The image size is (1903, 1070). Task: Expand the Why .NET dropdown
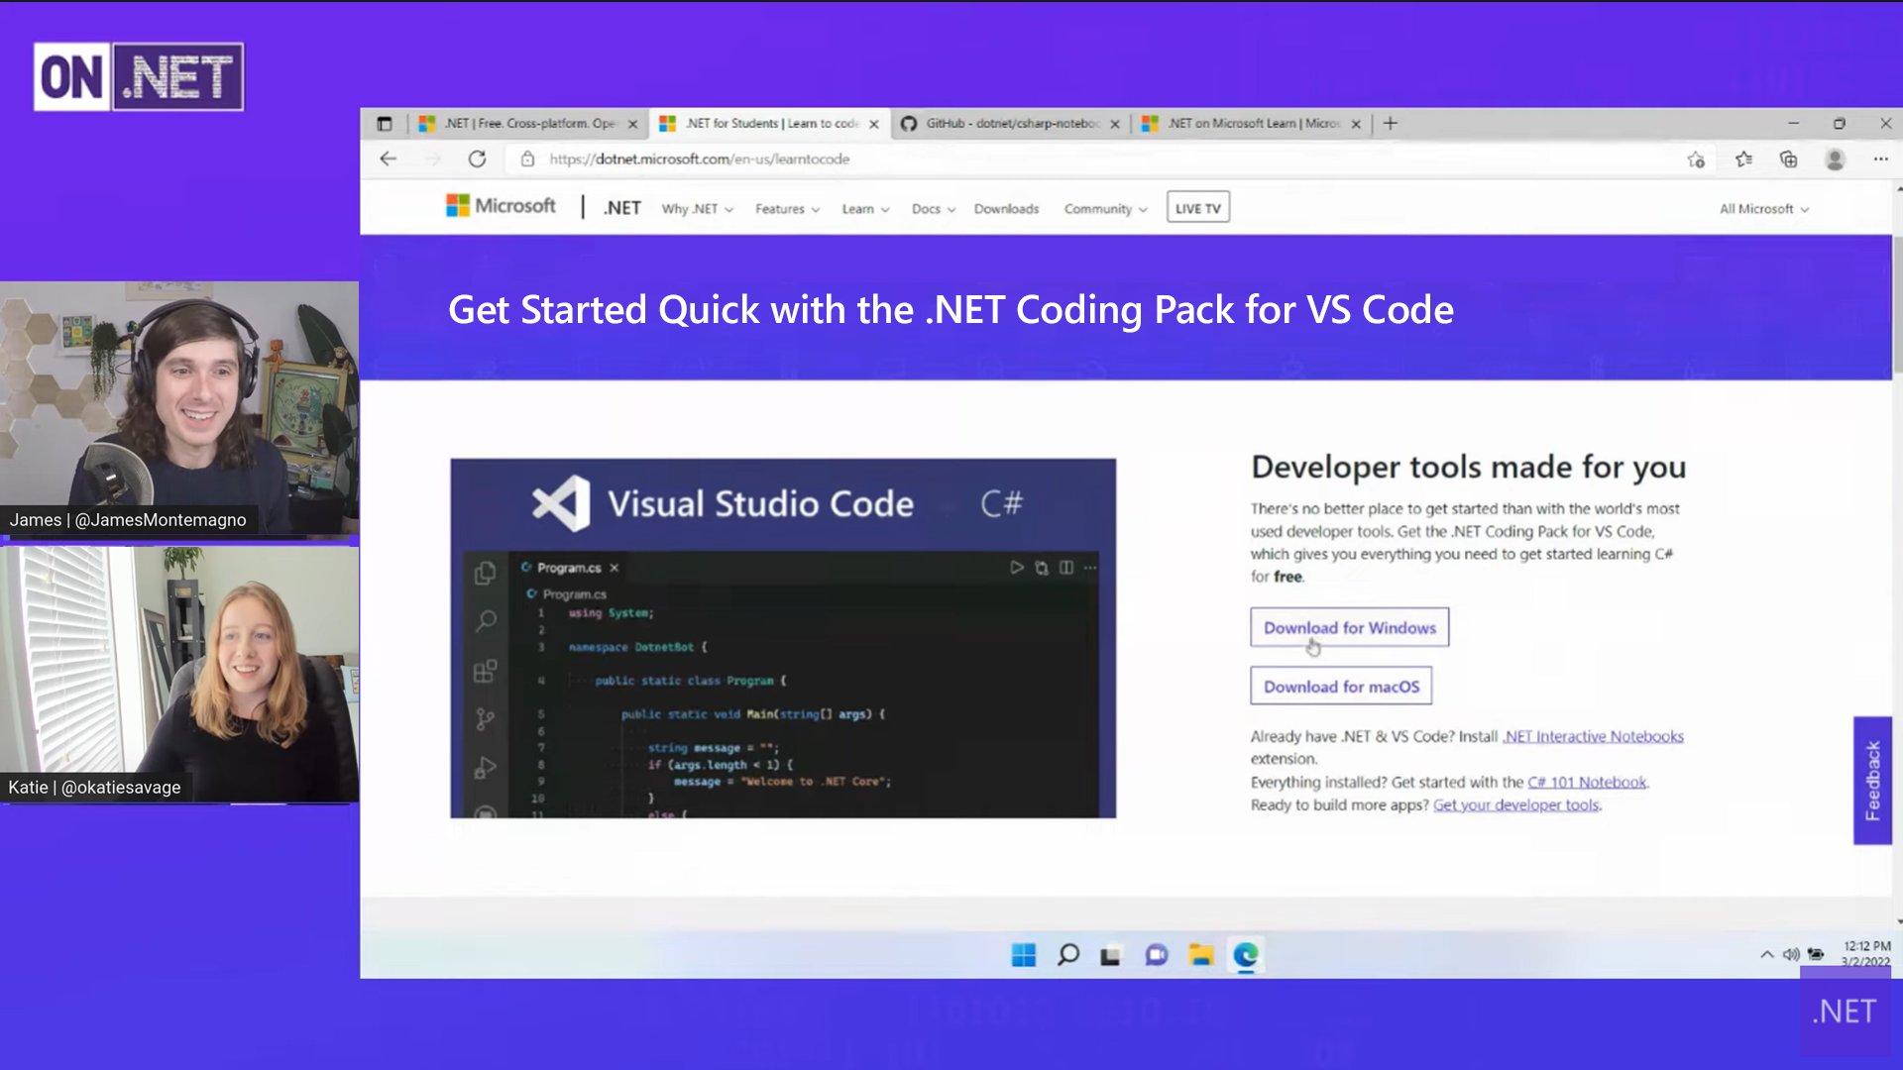coord(697,209)
